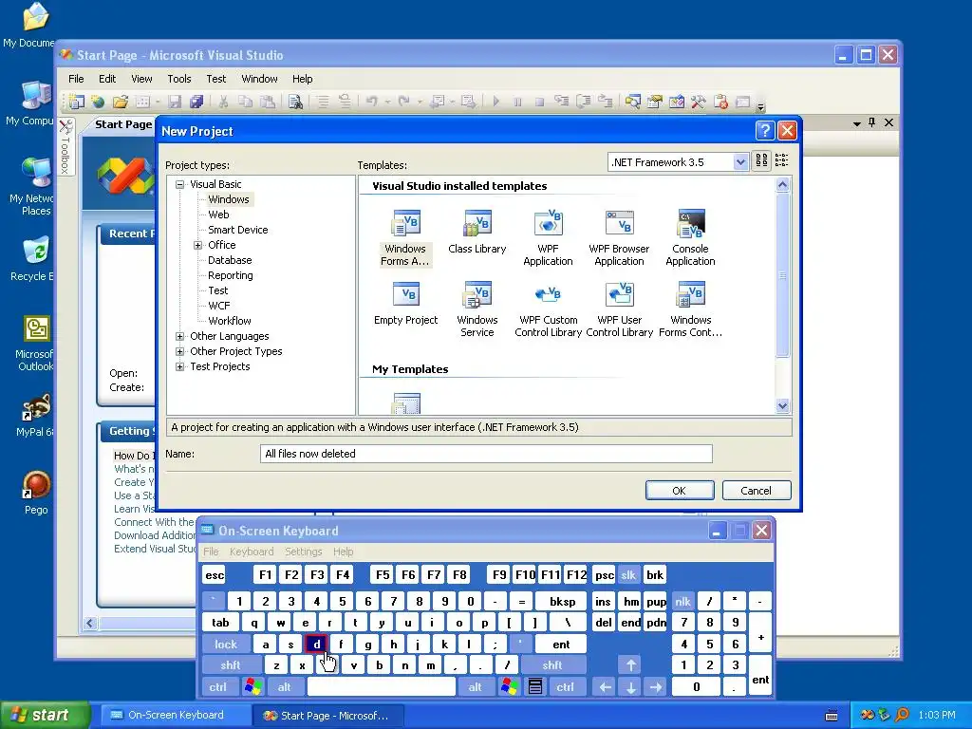Toggle the slk key on On-Screen Keyboard
Image resolution: width=972 pixels, height=729 pixels.
[x=628, y=575]
